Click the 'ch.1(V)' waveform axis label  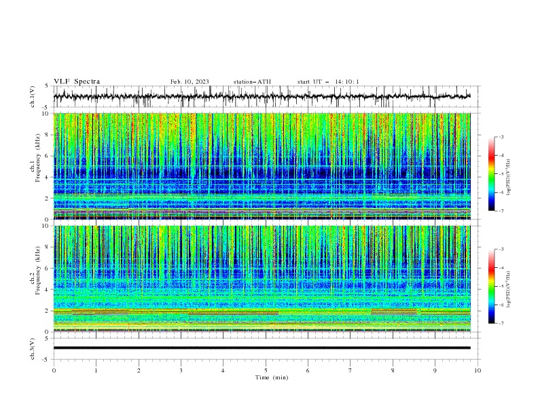(33, 97)
